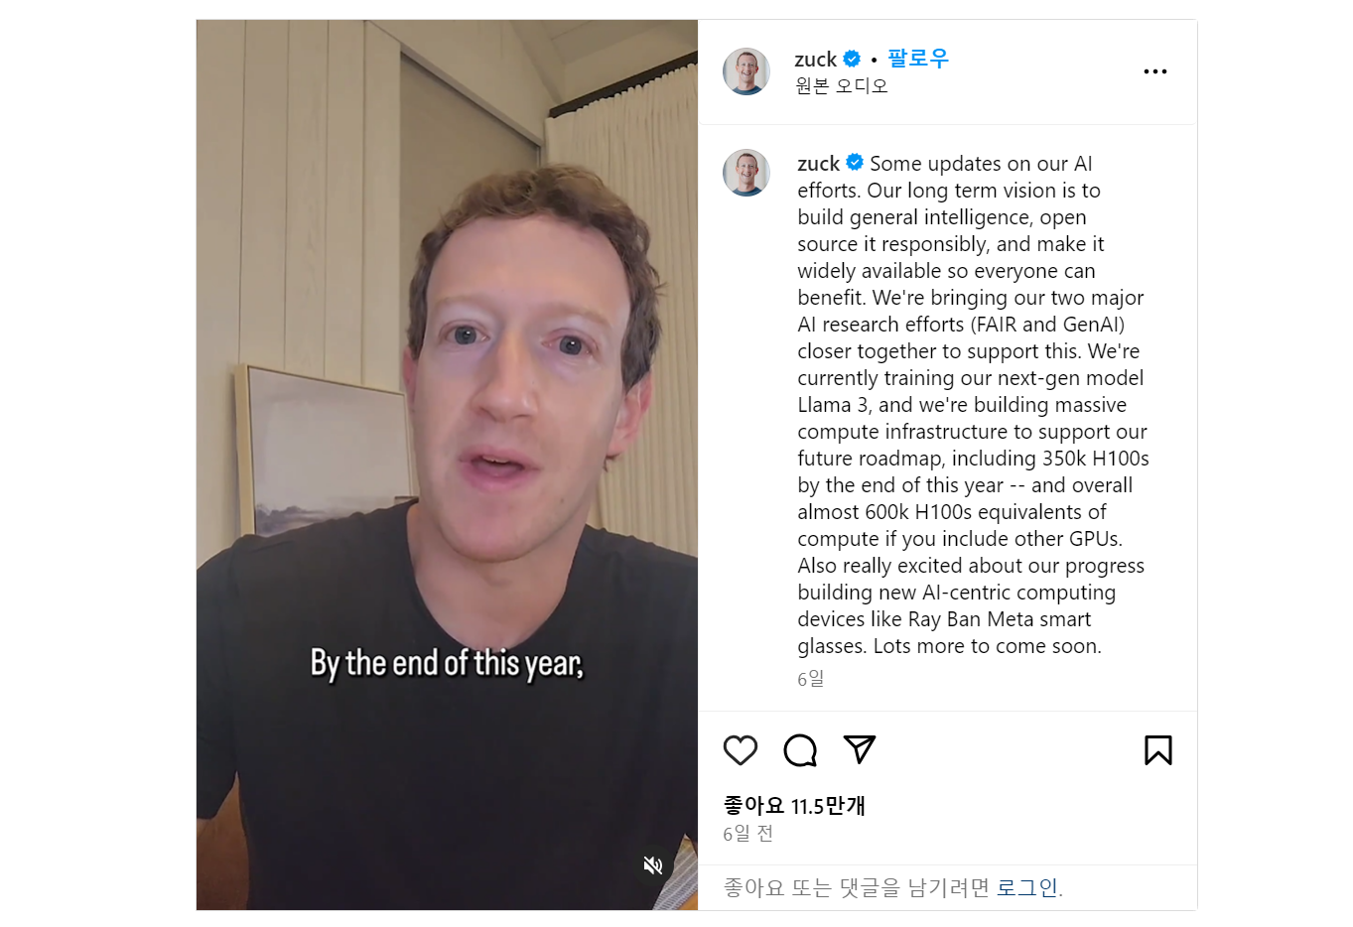Open zuck's avatar next to the caption
The width and height of the screenshot is (1353, 927).
(x=746, y=173)
